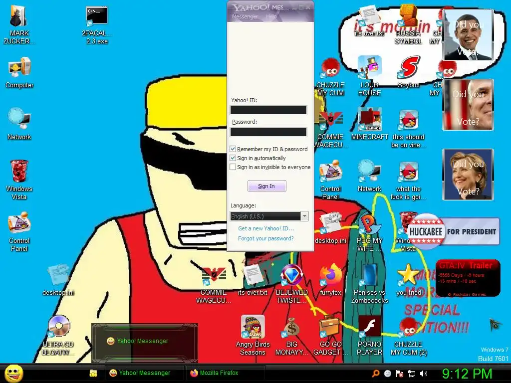Open Angry Birds Seasons icon

click(x=253, y=335)
